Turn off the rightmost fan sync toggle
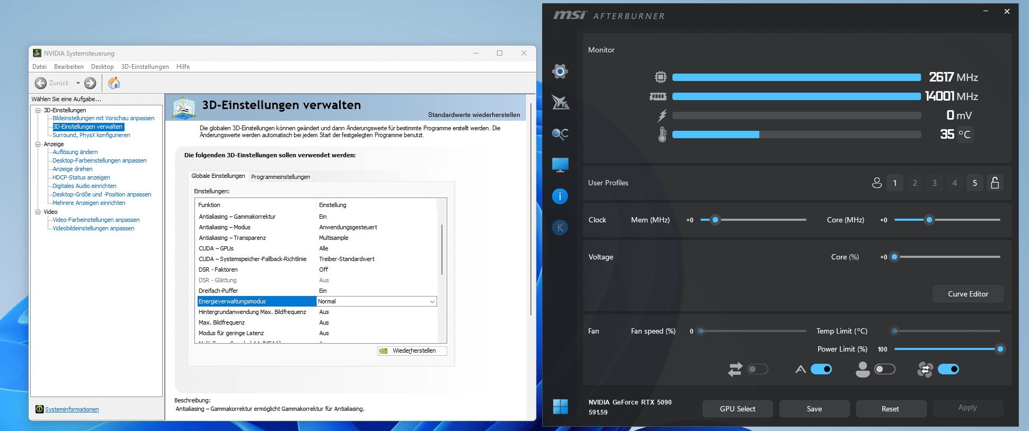The height and width of the screenshot is (431, 1029). tap(948, 369)
